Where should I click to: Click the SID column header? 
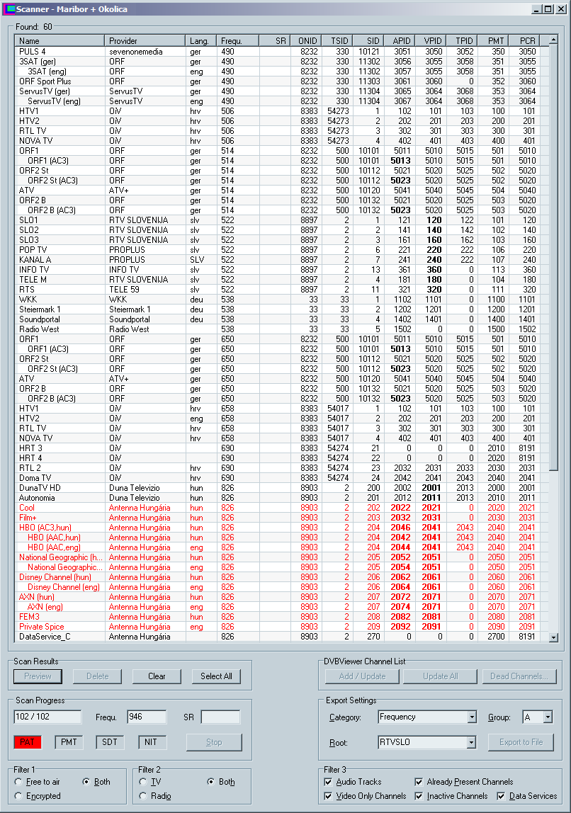point(368,40)
